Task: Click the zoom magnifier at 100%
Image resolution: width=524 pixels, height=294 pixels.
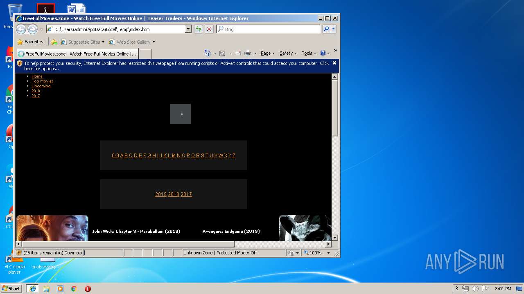Action: point(306,253)
